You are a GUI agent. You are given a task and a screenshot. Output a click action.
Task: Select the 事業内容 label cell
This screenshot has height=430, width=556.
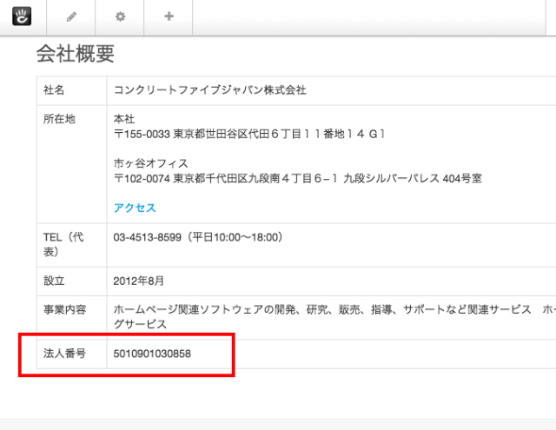pos(71,318)
